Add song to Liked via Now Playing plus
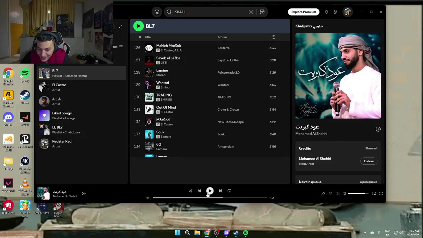 [x=378, y=129]
